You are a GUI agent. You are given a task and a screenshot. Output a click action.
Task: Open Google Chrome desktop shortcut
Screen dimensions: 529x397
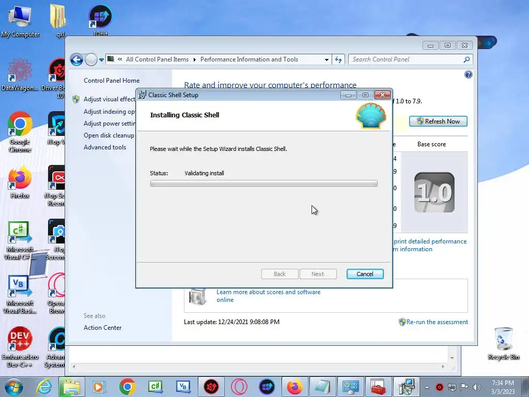(x=20, y=131)
